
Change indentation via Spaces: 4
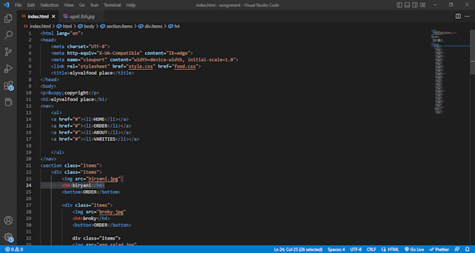click(x=336, y=250)
